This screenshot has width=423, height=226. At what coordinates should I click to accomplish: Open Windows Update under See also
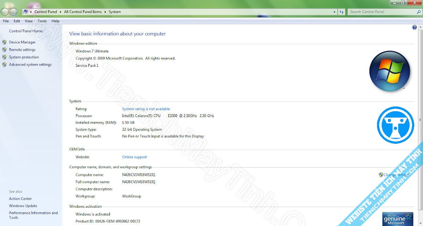tap(23, 206)
